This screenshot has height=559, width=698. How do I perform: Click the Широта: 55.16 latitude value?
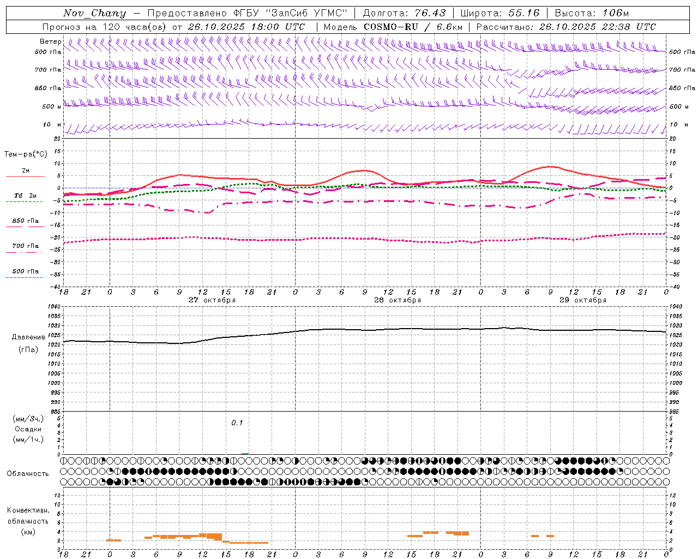[x=500, y=13]
